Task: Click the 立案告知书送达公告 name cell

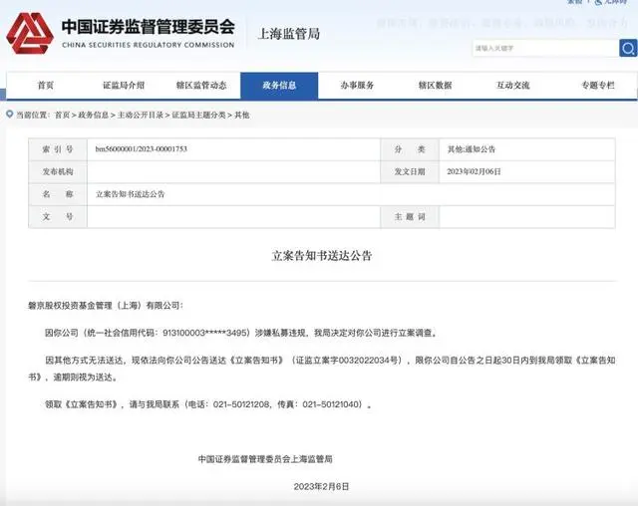Action: coord(130,194)
